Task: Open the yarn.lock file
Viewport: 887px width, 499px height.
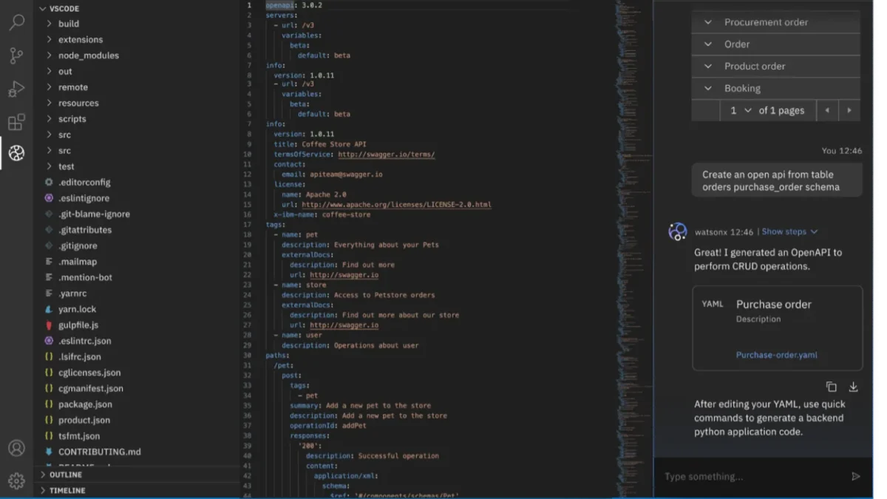Action: 77,309
